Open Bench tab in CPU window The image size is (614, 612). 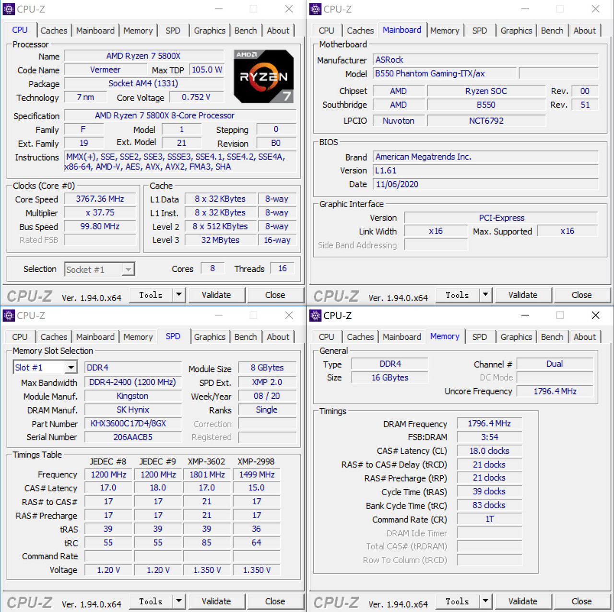[x=246, y=30]
